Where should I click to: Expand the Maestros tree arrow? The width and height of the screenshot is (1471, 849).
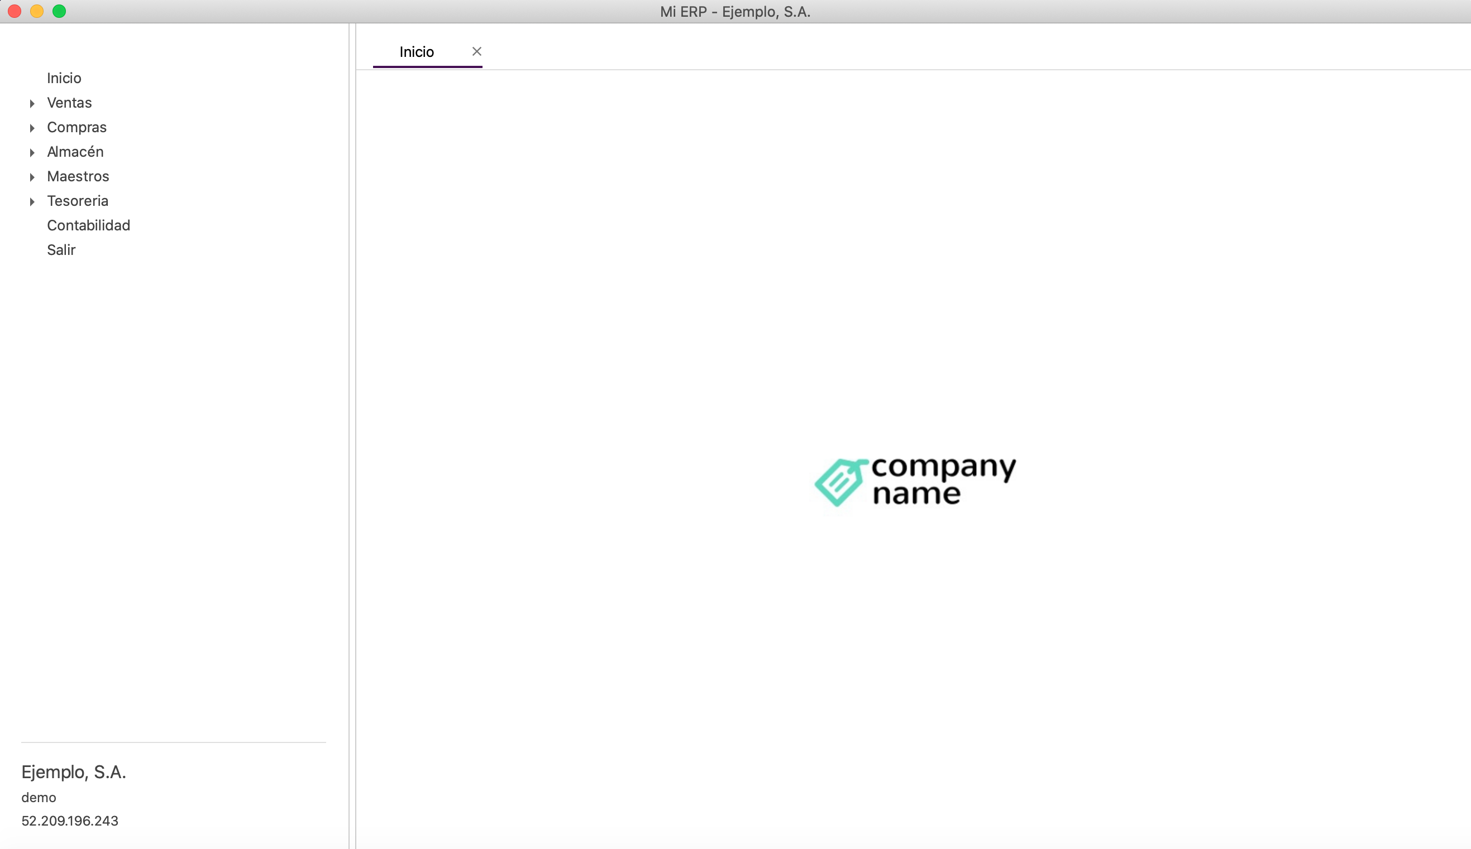pyautogui.click(x=32, y=177)
